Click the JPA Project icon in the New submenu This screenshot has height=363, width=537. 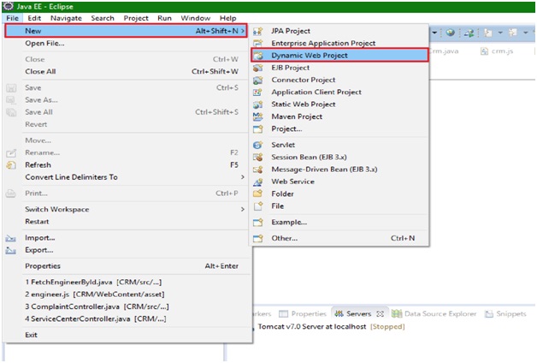257,31
